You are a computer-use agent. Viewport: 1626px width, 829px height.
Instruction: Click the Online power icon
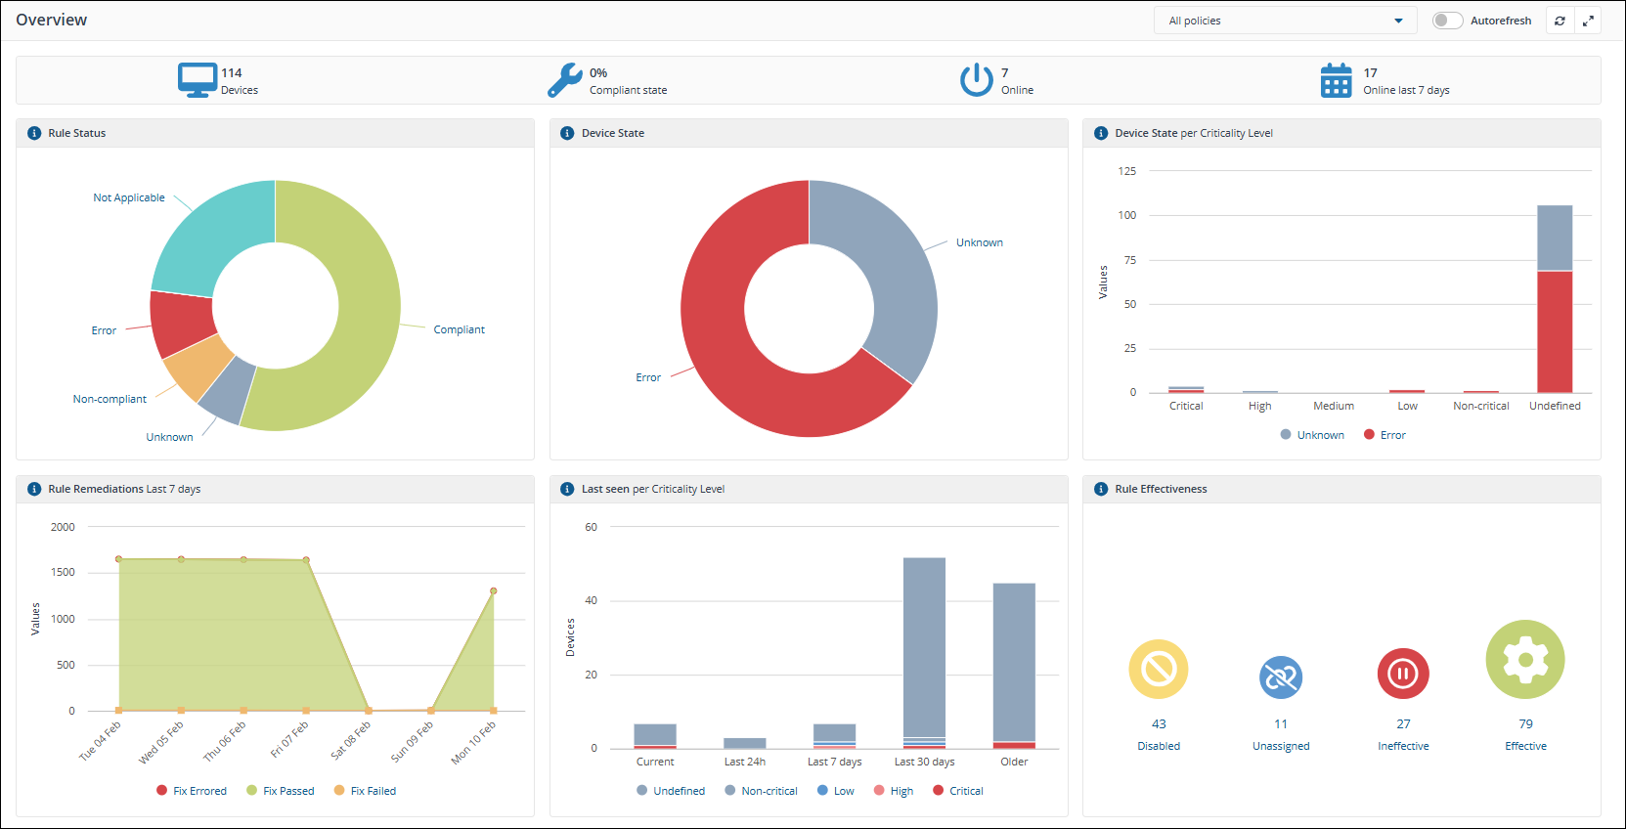pos(976,80)
